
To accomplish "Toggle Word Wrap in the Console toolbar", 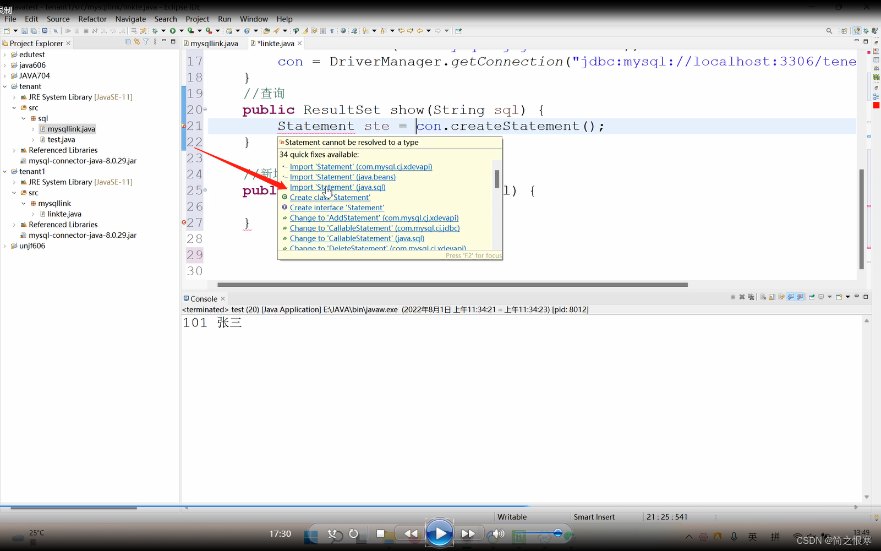I will point(781,297).
